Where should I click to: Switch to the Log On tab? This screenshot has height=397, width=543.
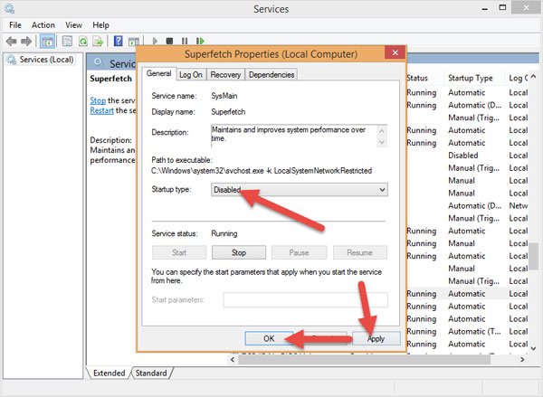click(191, 75)
